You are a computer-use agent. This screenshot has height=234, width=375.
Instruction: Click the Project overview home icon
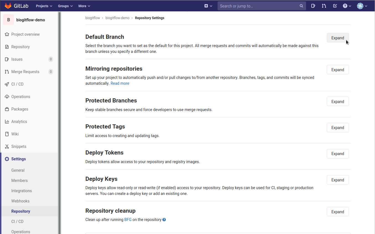pos(7,34)
